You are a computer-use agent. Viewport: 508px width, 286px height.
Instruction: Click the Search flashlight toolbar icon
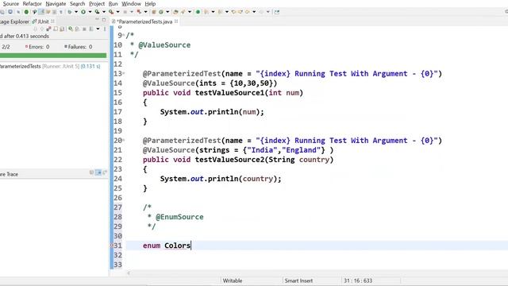pos(183,12)
